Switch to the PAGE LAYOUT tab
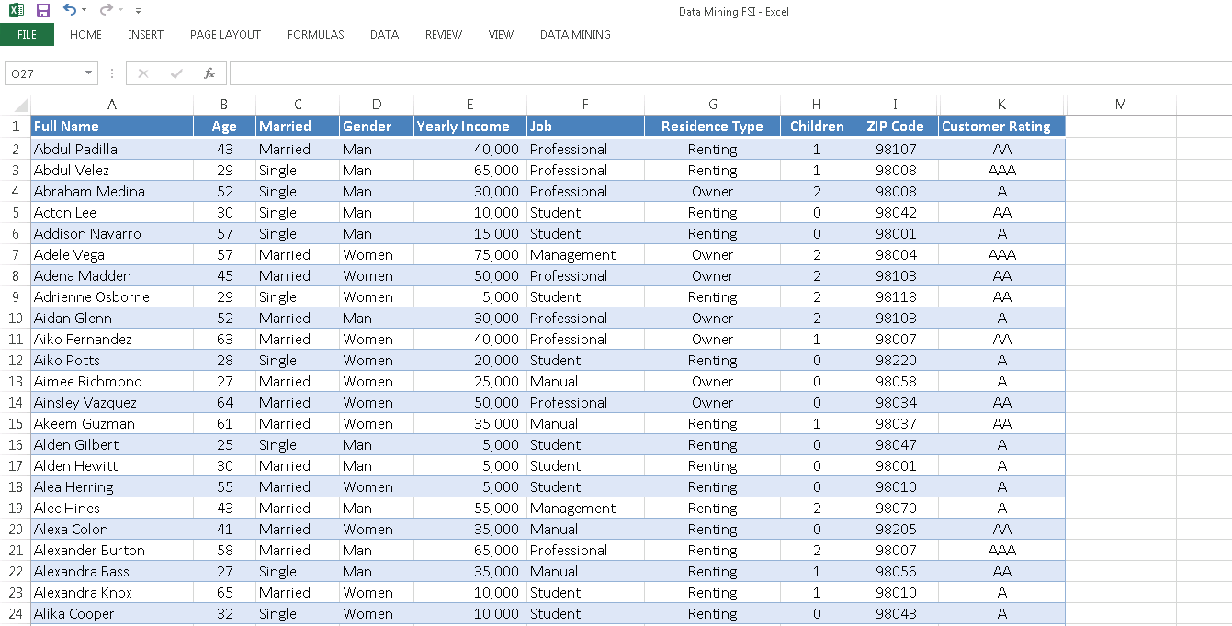 click(225, 35)
